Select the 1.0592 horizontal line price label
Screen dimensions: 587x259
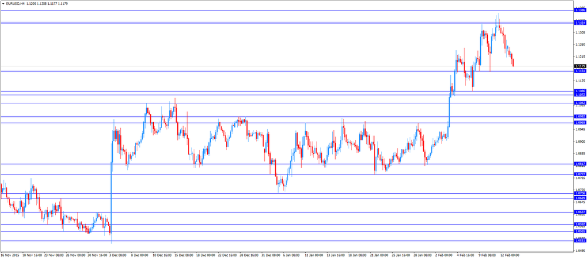click(580, 224)
